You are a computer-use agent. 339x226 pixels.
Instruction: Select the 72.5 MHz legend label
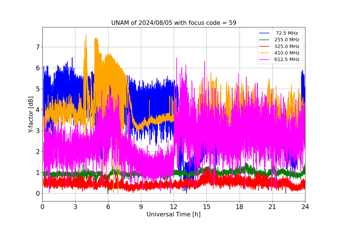(287, 33)
